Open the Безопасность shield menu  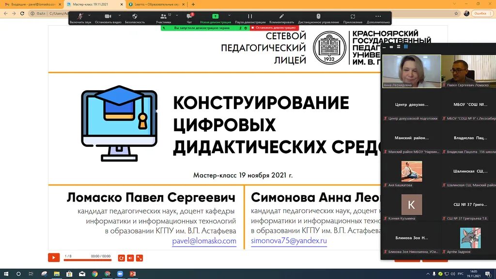pos(135,18)
